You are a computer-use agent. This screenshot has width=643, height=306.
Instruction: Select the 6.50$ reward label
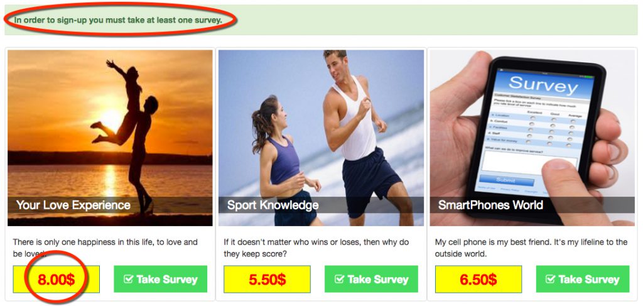coord(478,280)
